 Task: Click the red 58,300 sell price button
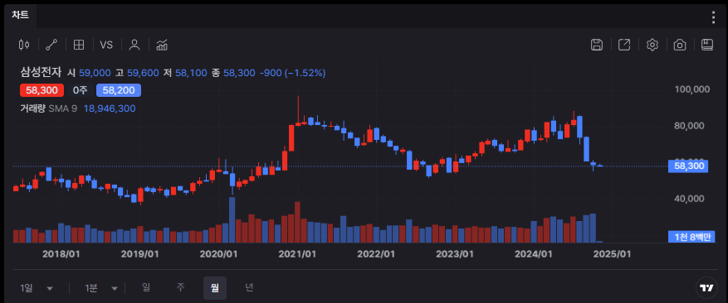point(41,90)
